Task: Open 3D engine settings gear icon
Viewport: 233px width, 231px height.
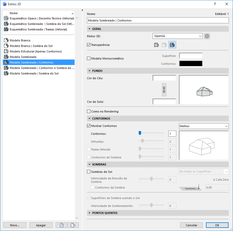Action: (207, 36)
